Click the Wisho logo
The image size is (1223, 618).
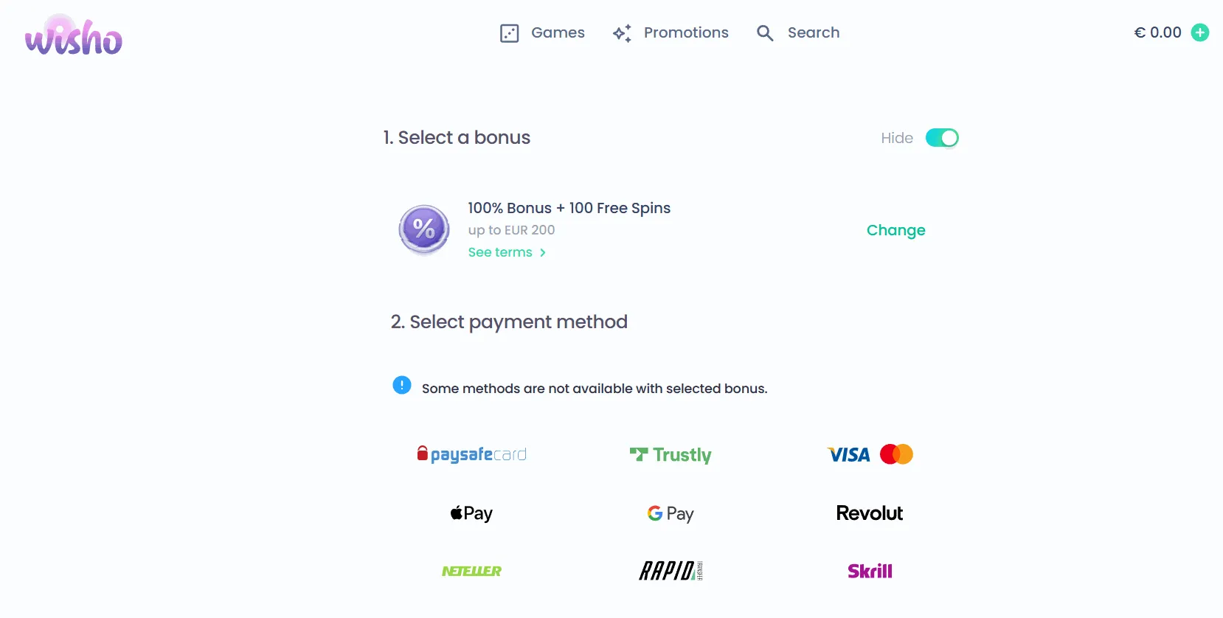pyautogui.click(x=73, y=37)
